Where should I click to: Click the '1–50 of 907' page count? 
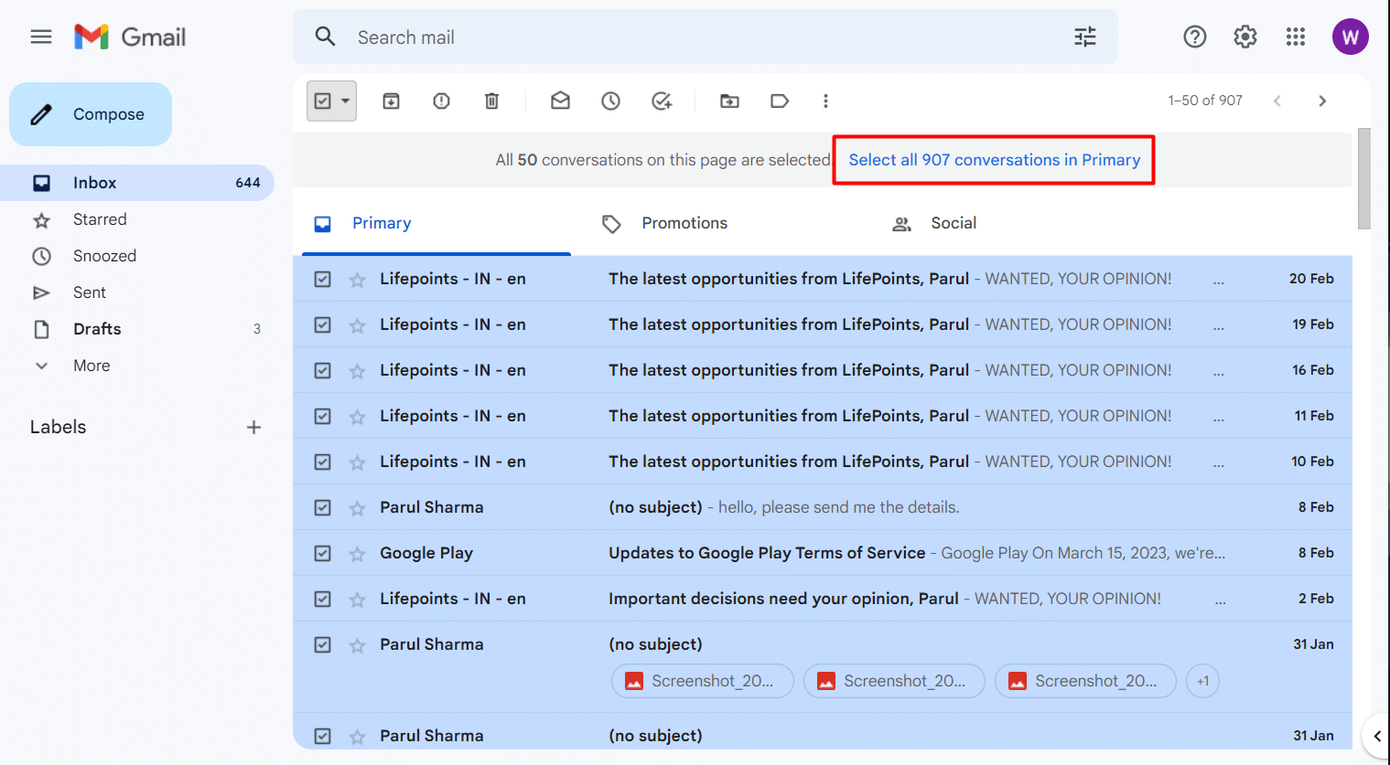click(x=1205, y=101)
